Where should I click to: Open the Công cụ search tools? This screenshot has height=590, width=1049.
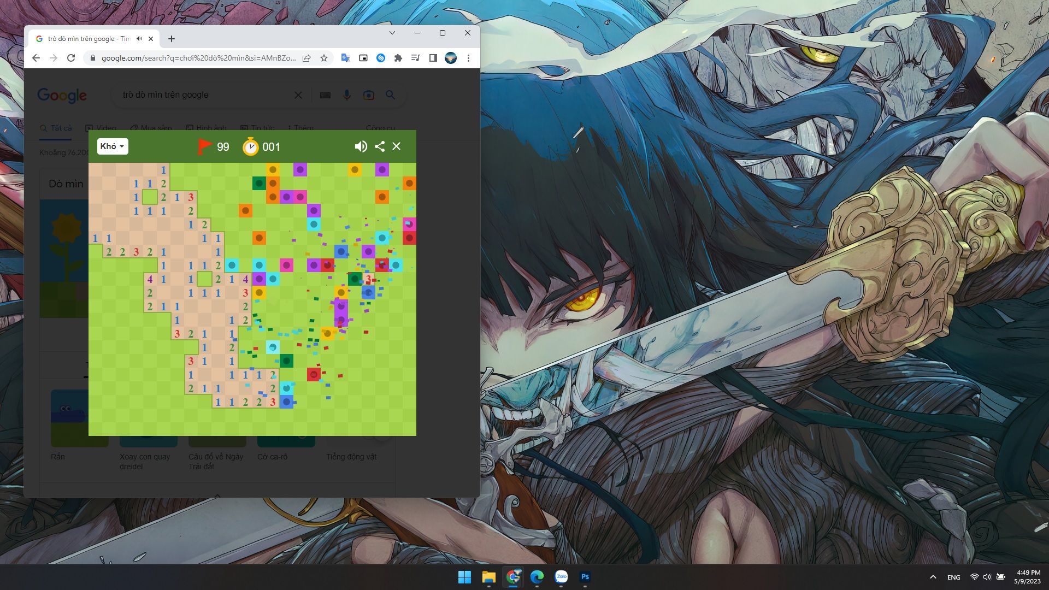point(380,128)
